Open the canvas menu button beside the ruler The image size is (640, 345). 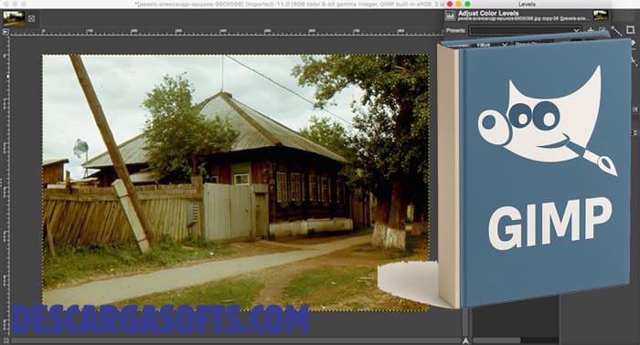pyautogui.click(x=5, y=31)
